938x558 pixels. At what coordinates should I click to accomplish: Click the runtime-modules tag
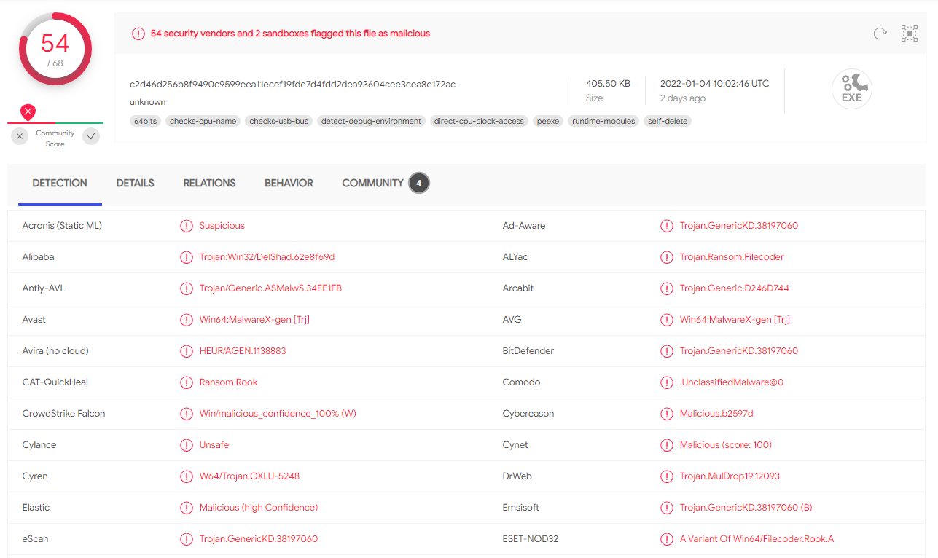603,121
